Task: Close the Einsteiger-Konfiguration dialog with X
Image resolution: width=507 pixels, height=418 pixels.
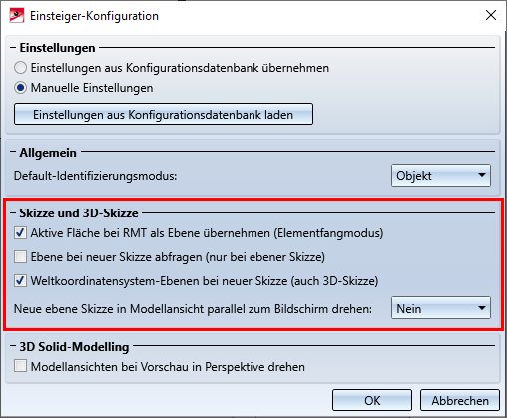Action: pos(491,15)
